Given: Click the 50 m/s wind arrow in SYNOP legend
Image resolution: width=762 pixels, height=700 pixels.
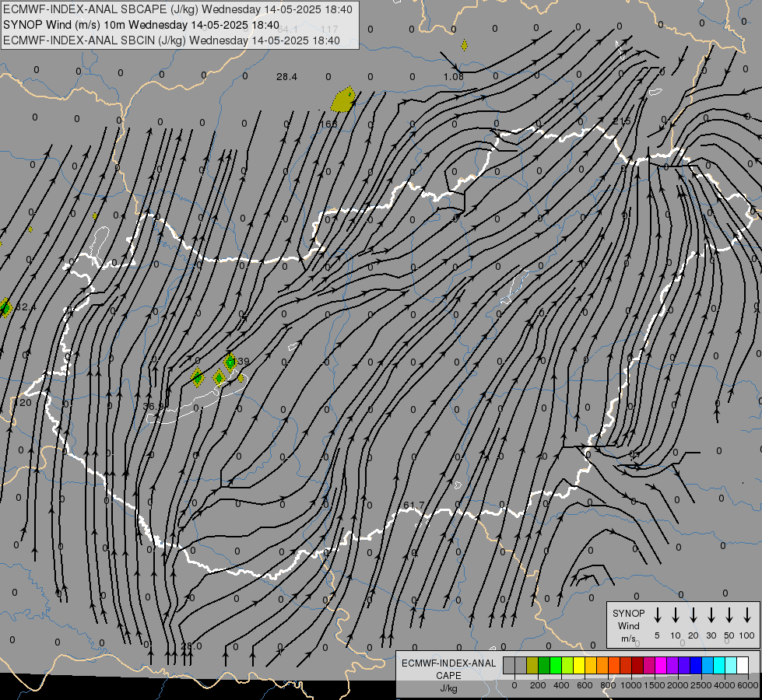Looking at the screenshot, I should 729,614.
